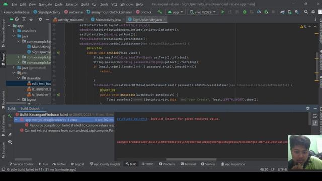Image resolution: width=322 pixels, height=181 pixels.
Task: Open Search Everywhere magnifier icon
Action: coord(306,12)
